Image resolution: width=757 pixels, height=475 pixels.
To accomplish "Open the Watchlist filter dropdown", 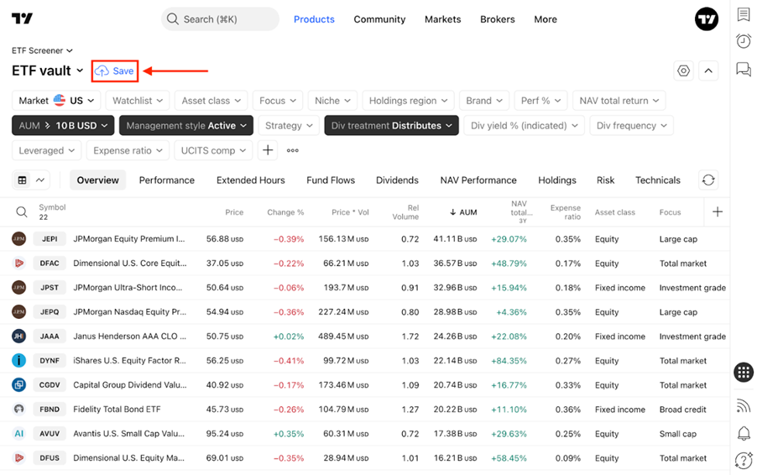I will point(138,101).
